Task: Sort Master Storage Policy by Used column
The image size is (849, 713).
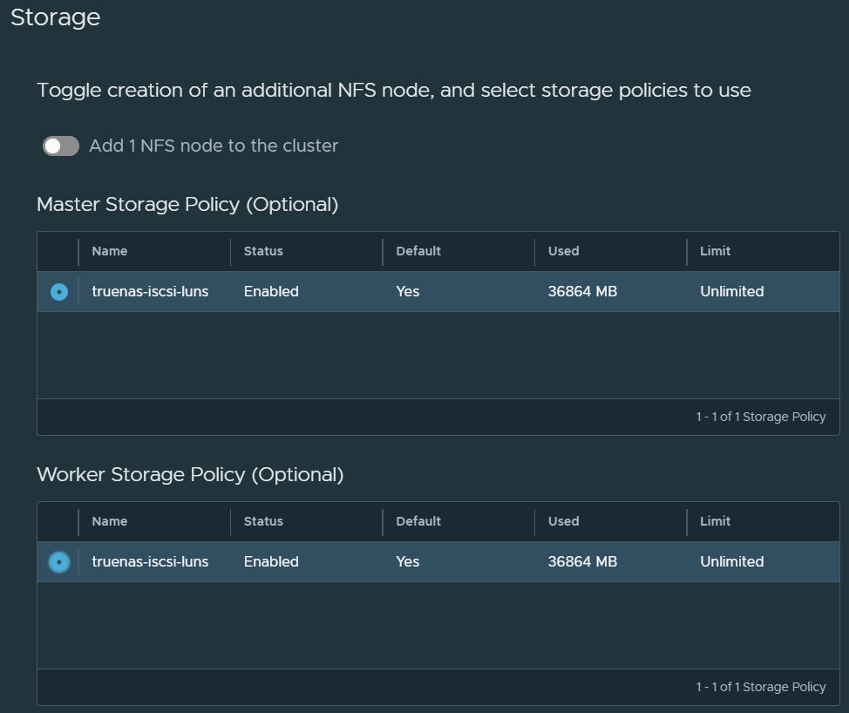Action: click(563, 251)
